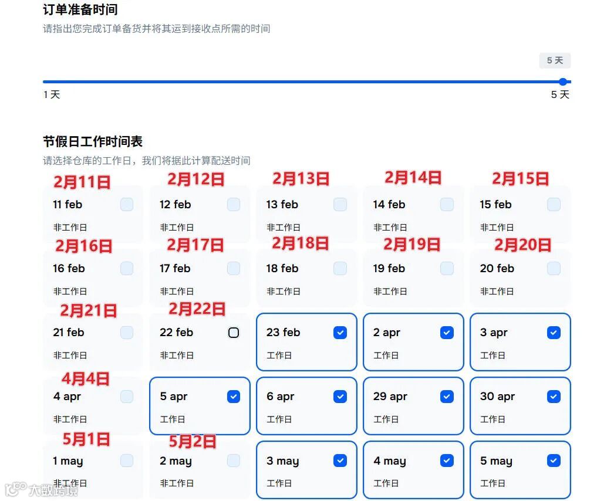Click the '1 天' minimum slider label
The width and height of the screenshot is (597, 501).
(x=52, y=94)
